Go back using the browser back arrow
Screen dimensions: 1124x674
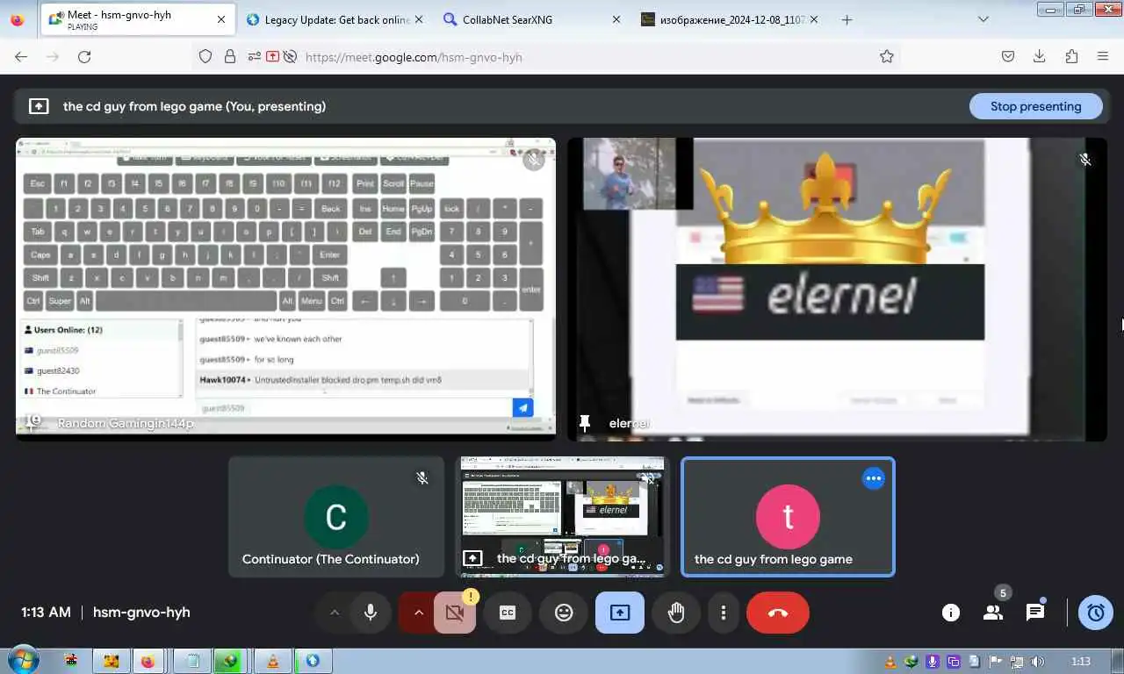click(x=21, y=56)
